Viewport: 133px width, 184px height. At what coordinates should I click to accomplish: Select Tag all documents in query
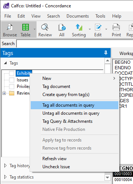[75, 105]
